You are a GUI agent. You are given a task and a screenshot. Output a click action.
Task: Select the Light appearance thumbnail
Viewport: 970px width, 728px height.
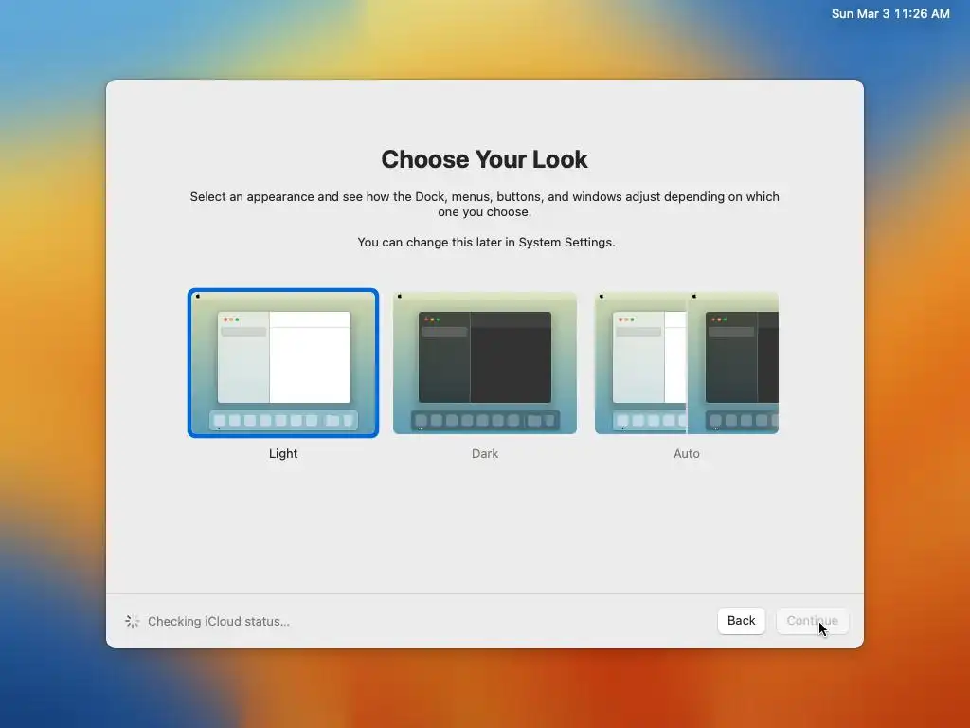(x=283, y=363)
